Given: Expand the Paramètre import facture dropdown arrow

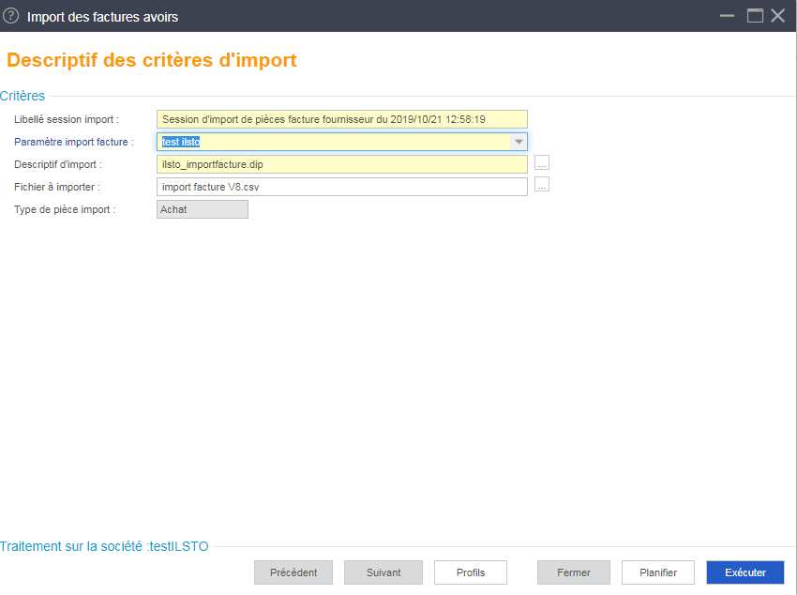Looking at the screenshot, I should [519, 142].
